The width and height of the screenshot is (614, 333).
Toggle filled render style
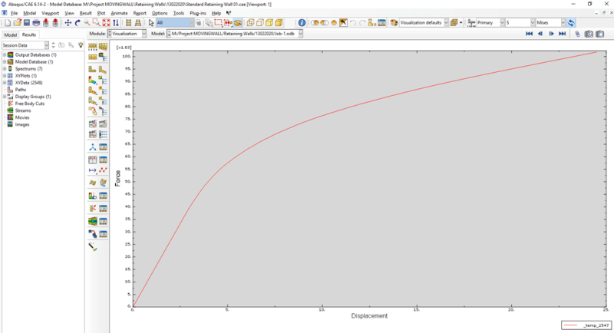(269, 23)
